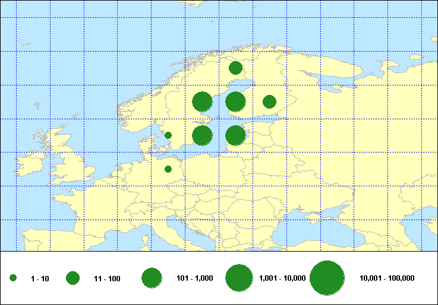
Task: Click the "1 - 10" legend label
Action: click(x=40, y=278)
